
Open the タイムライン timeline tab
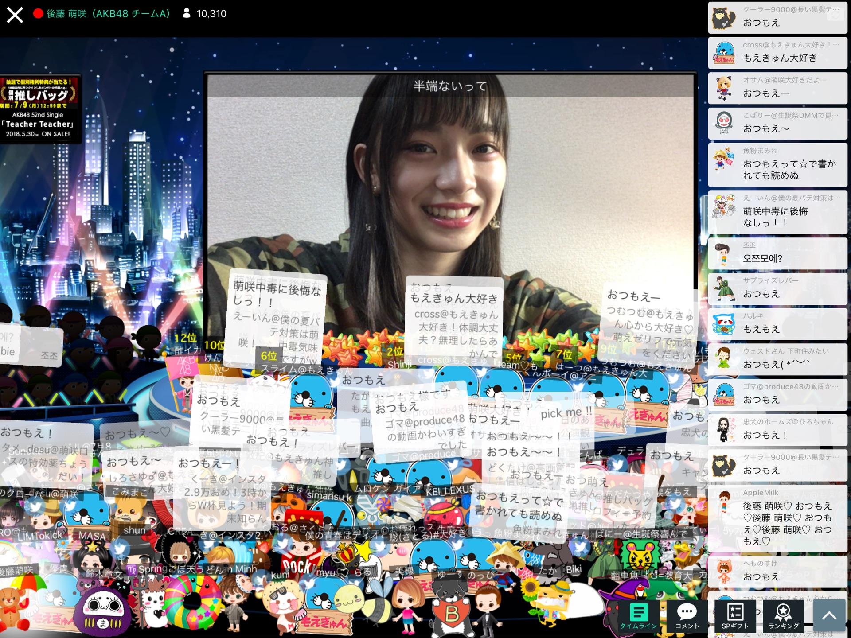638,615
